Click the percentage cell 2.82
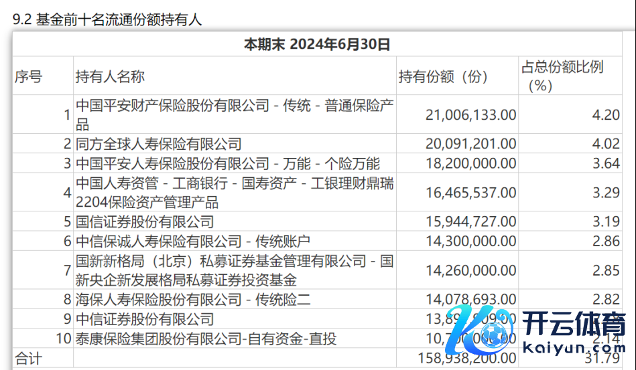This screenshot has height=370, width=636. tap(606, 299)
